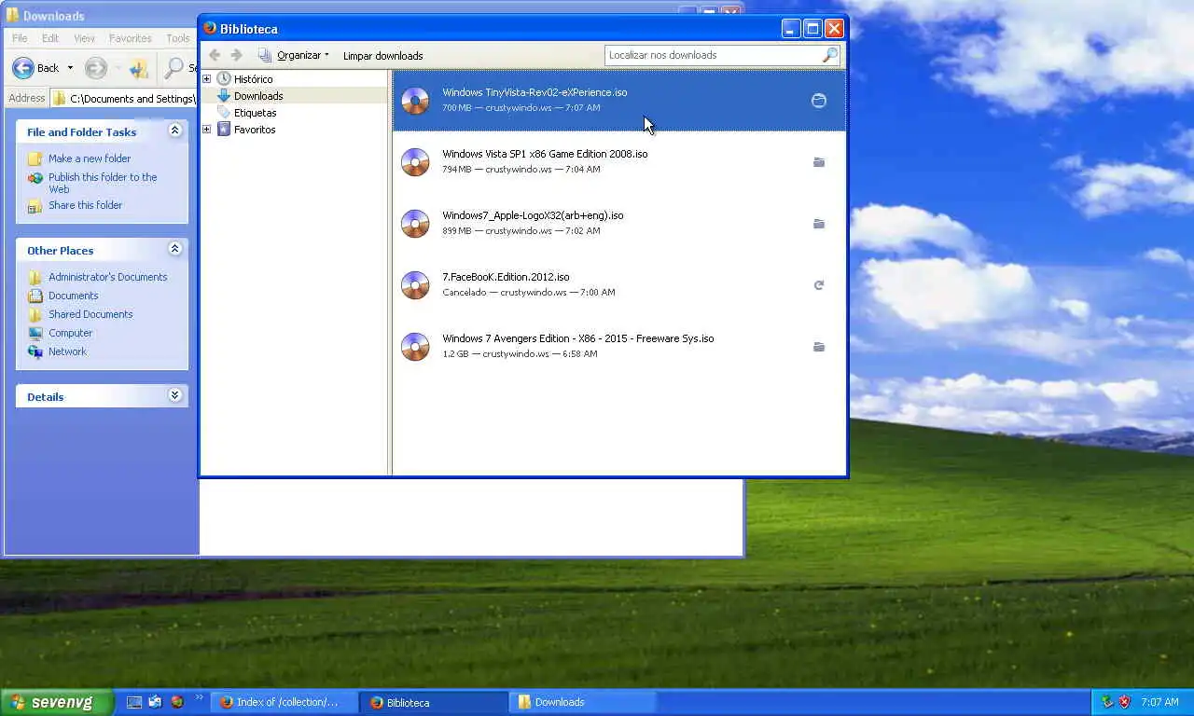1194x716 pixels.
Task: Open the View menu in Downloads window
Action: 84,38
